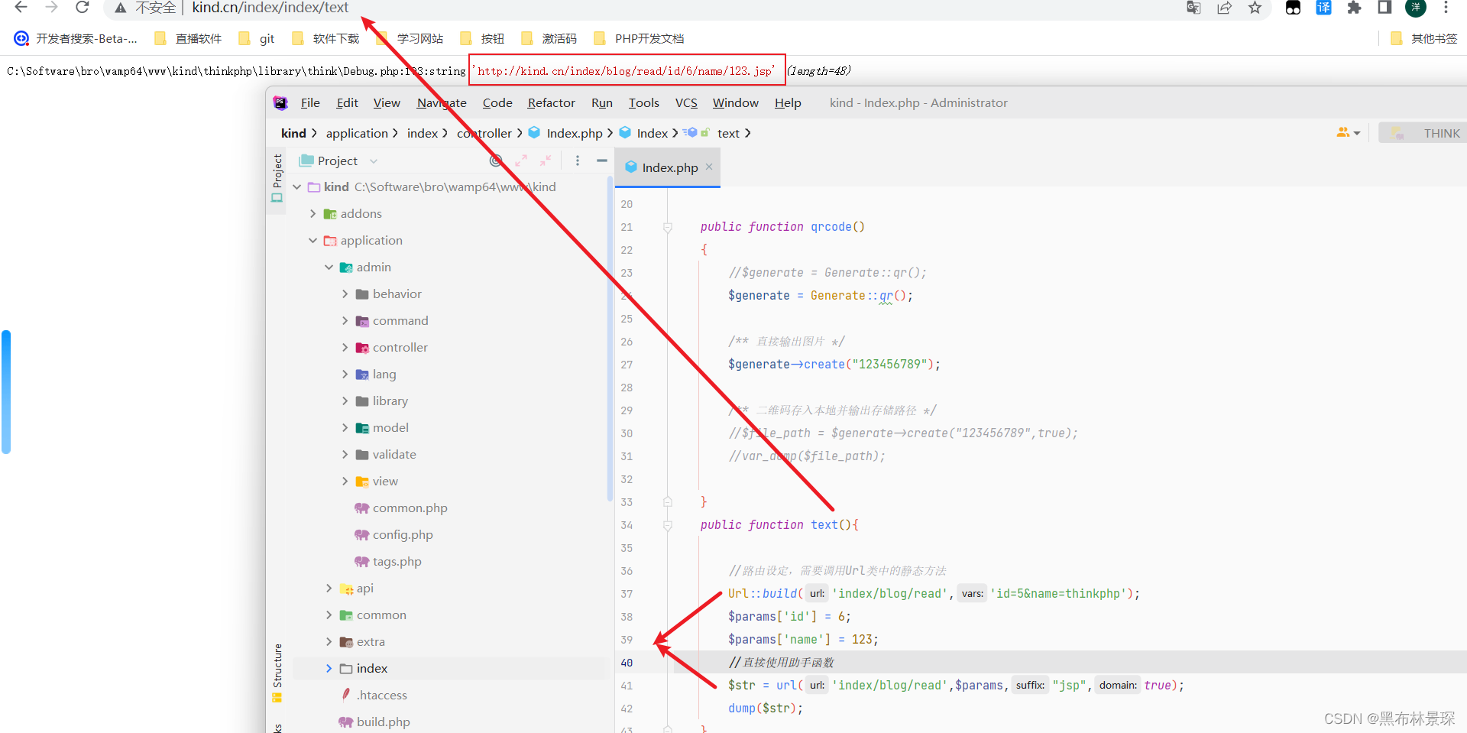Screen dimensions: 1467x733
Task: Open the VCS menu
Action: click(686, 102)
